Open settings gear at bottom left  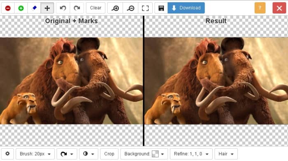[x=7, y=154]
